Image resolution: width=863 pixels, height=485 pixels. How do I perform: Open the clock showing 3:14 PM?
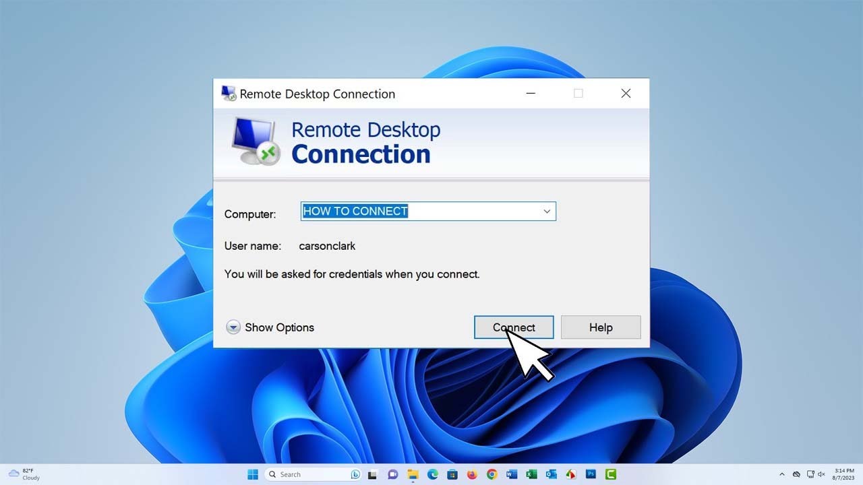coord(843,474)
